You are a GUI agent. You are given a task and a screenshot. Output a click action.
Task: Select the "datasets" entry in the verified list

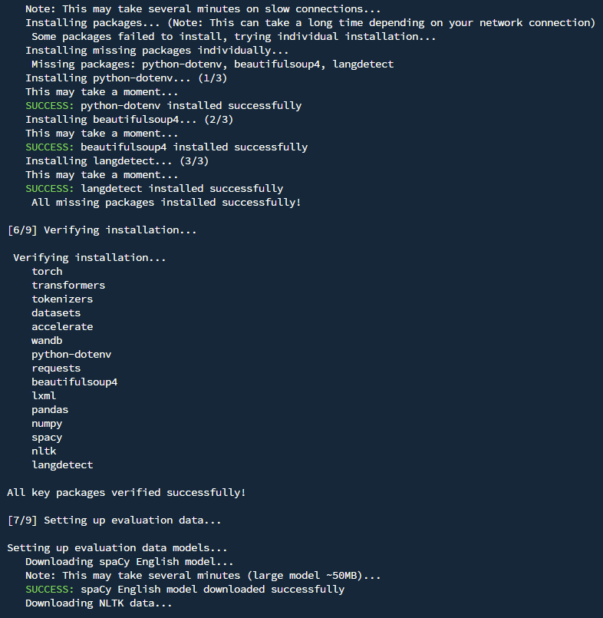[56, 313]
